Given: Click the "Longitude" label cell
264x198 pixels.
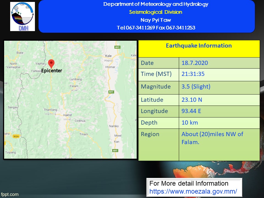Looking at the screenshot, I should tap(159, 111).
